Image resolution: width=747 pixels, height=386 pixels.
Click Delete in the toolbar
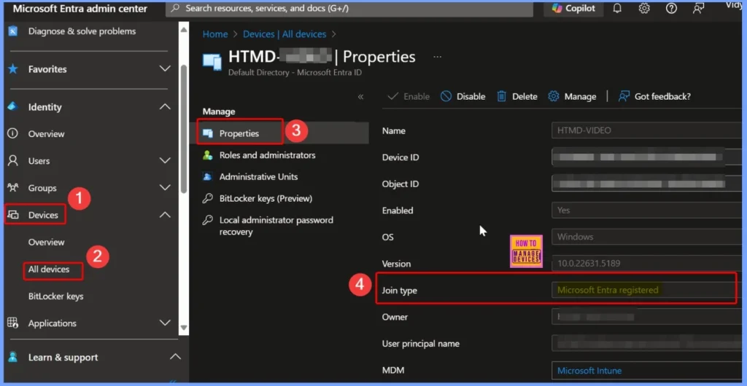(x=517, y=96)
